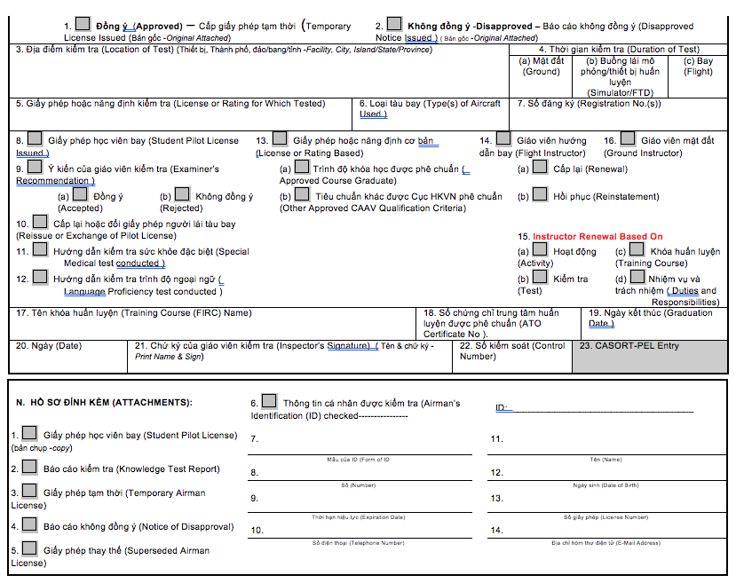
Task: Click the ID underlined link field
Action: (503, 408)
